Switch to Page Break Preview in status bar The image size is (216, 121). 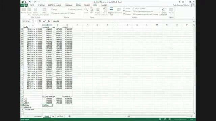(x=169, y=120)
